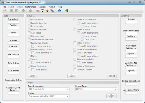The image size is (145, 103).
Task: Enable Parents' Ancestries checkbox
Action: tap(29, 23)
